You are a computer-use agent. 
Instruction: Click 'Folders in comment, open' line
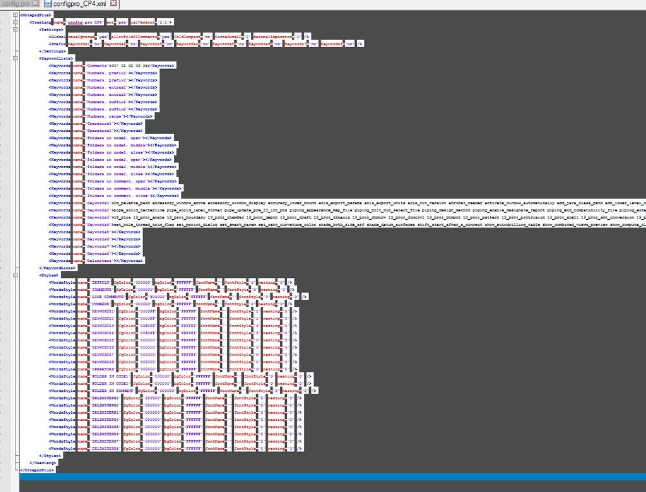pos(113,181)
